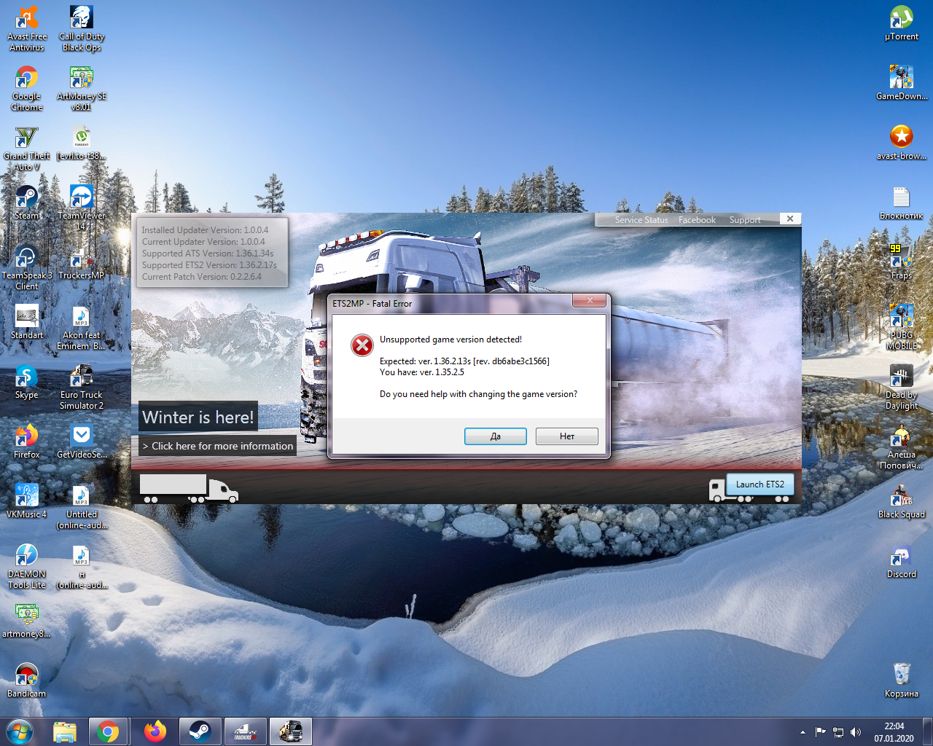Open network status in system tray
Image resolution: width=933 pixels, height=746 pixels.
838,732
